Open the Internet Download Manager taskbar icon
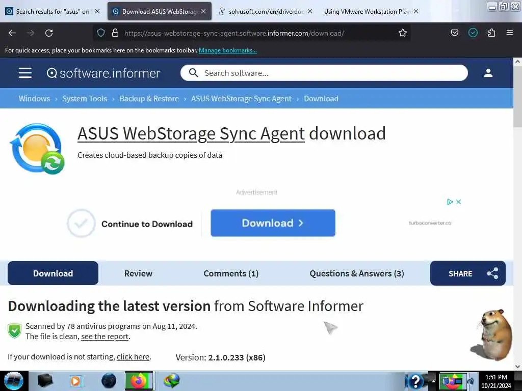The height and width of the screenshot is (391, 522). (x=172, y=381)
